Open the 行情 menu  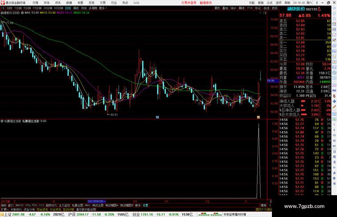point(35,3)
